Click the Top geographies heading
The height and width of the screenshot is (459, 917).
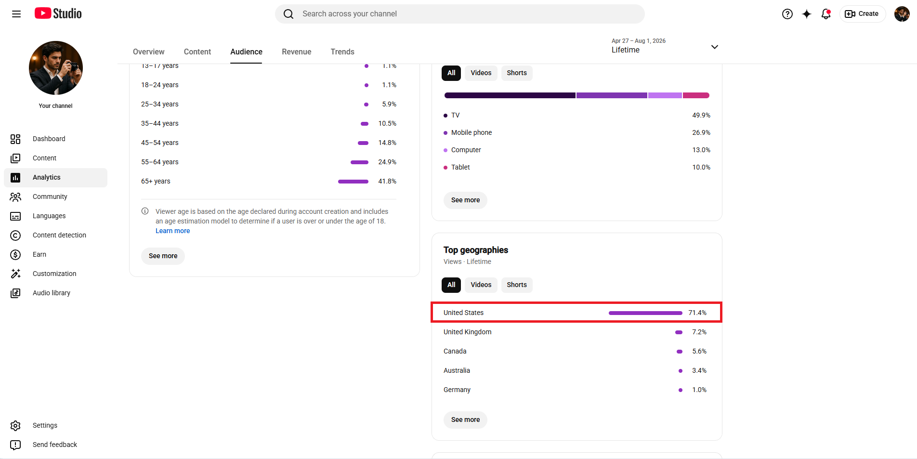[476, 250]
